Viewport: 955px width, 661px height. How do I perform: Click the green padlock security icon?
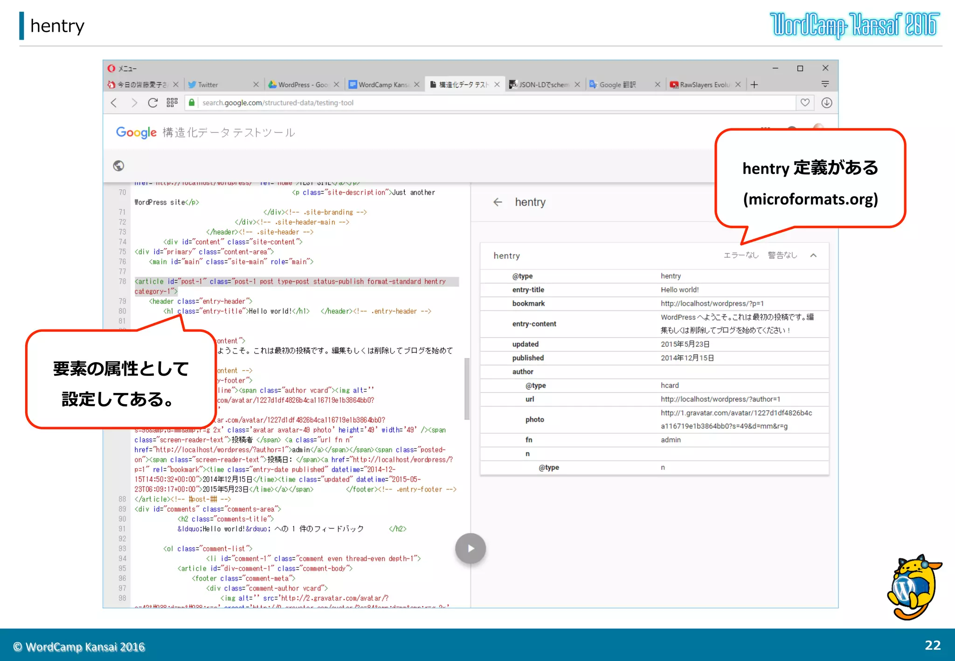click(191, 103)
